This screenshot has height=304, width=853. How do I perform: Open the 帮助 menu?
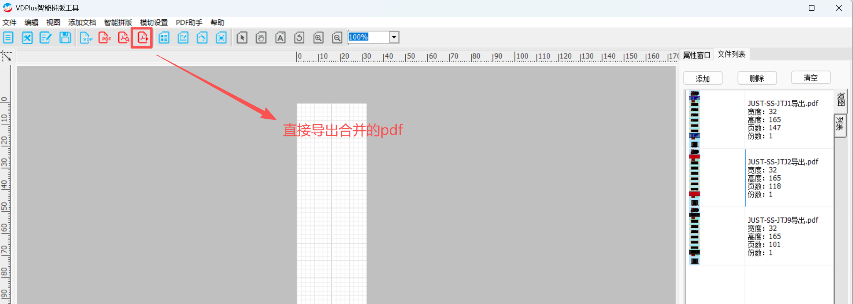click(x=217, y=22)
